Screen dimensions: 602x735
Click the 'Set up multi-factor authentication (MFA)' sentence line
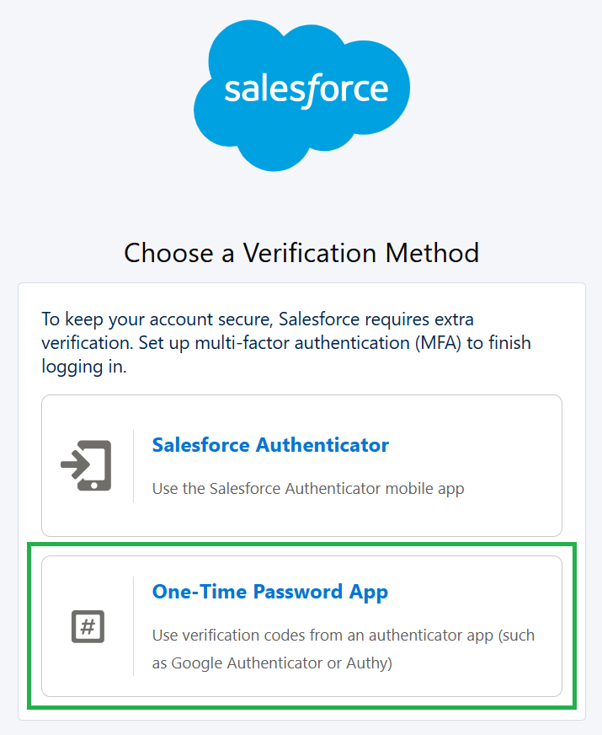click(x=286, y=343)
